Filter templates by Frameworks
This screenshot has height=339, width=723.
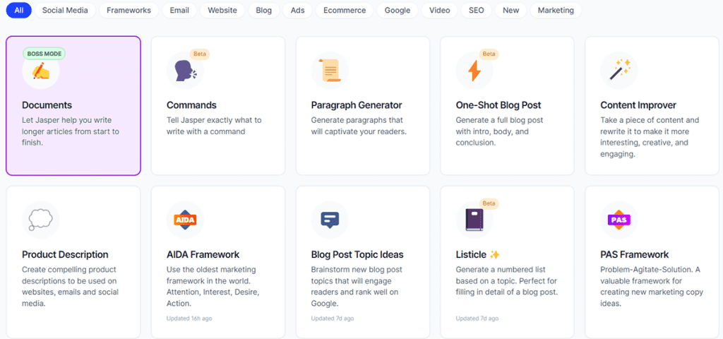pyautogui.click(x=129, y=11)
